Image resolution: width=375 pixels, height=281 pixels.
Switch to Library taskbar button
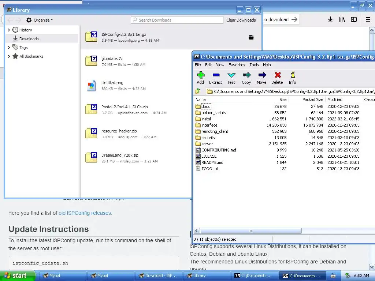click(206, 276)
